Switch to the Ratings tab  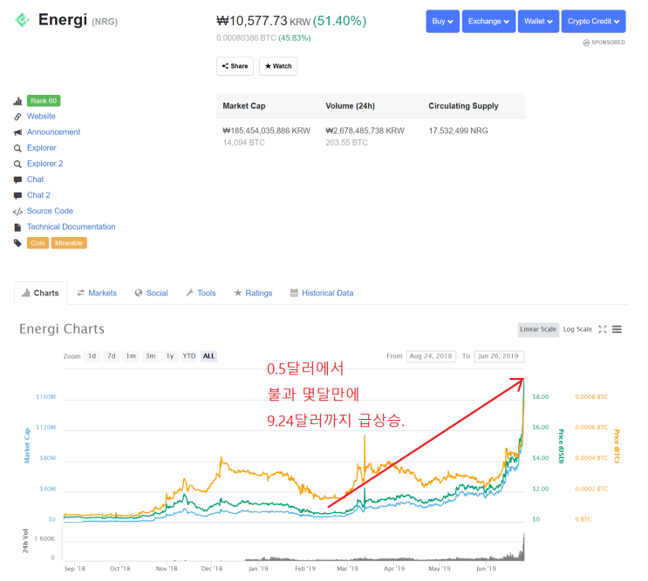253,293
